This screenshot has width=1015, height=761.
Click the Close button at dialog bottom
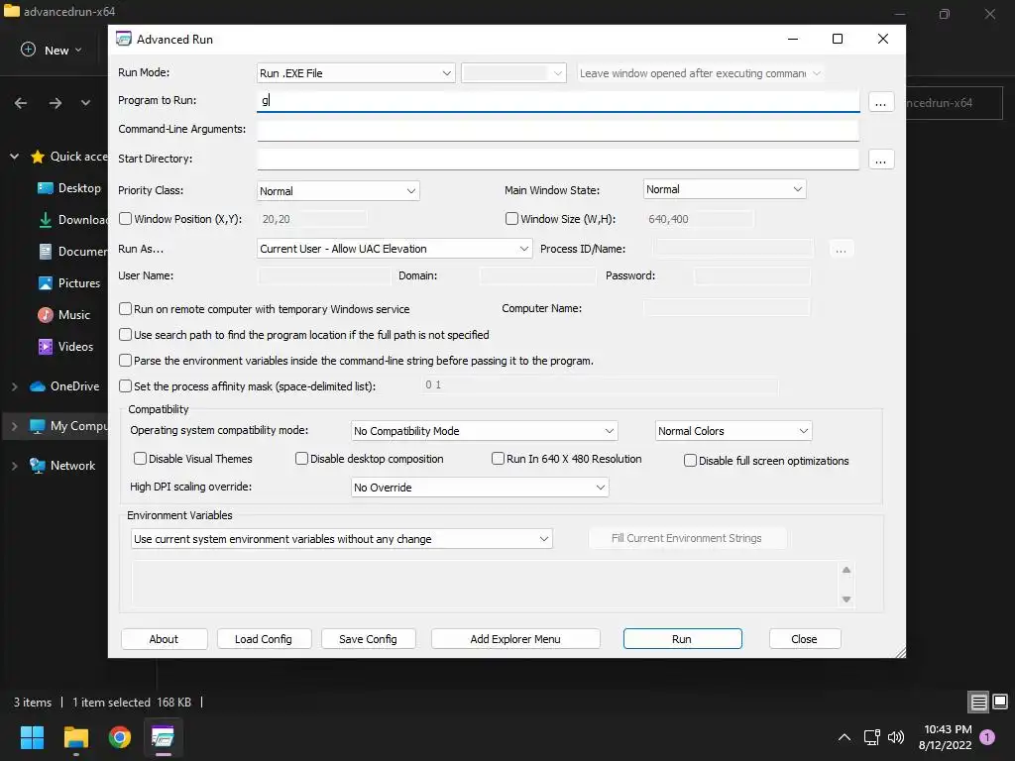[x=805, y=639]
